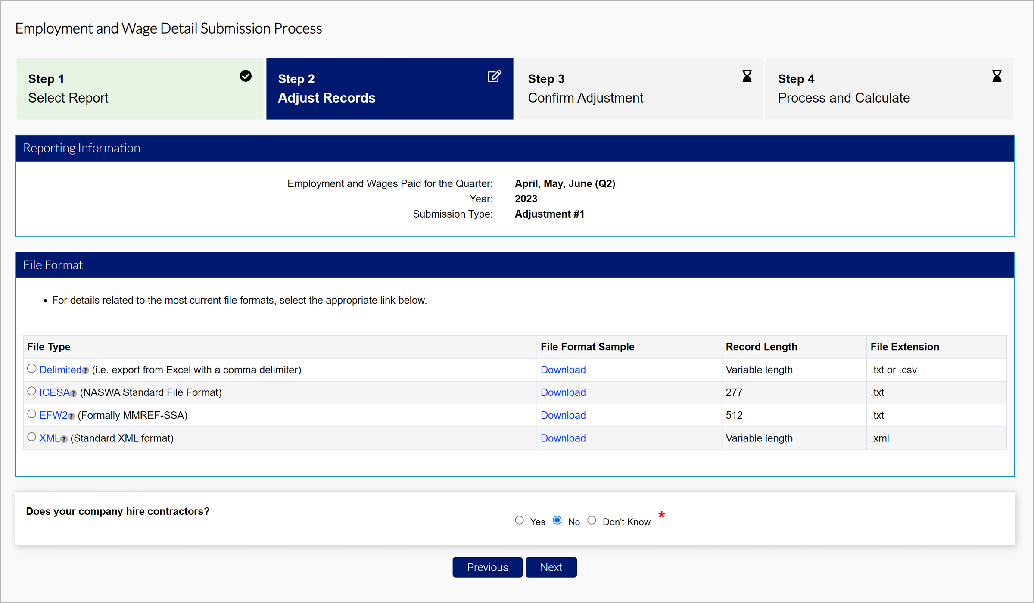
Task: Click the Step 1 completed checkmark icon
Action: pyautogui.click(x=246, y=76)
